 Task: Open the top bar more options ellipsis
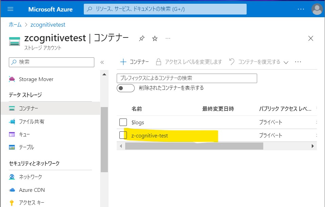pyautogui.click(x=301, y=9)
